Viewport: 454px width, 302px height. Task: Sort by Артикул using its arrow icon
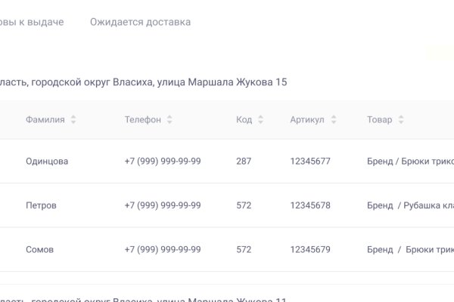[332, 119]
